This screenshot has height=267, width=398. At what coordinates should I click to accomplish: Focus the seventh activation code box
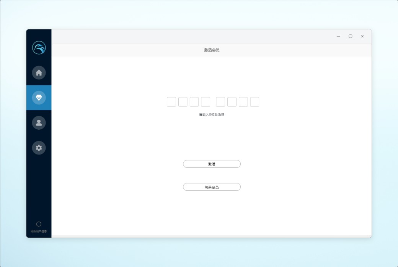click(x=243, y=102)
